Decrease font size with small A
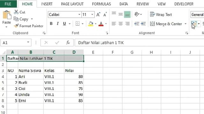This screenshot has width=204, height=114. click(x=105, y=15)
